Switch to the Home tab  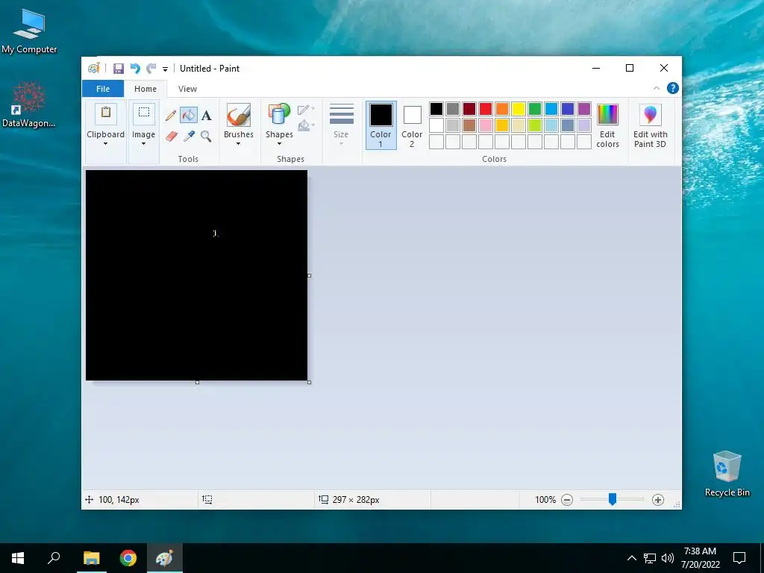[145, 89]
